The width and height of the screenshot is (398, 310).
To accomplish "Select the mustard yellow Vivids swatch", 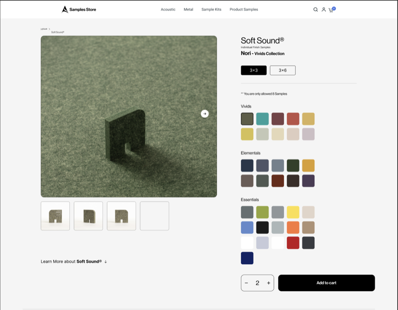I will click(247, 134).
